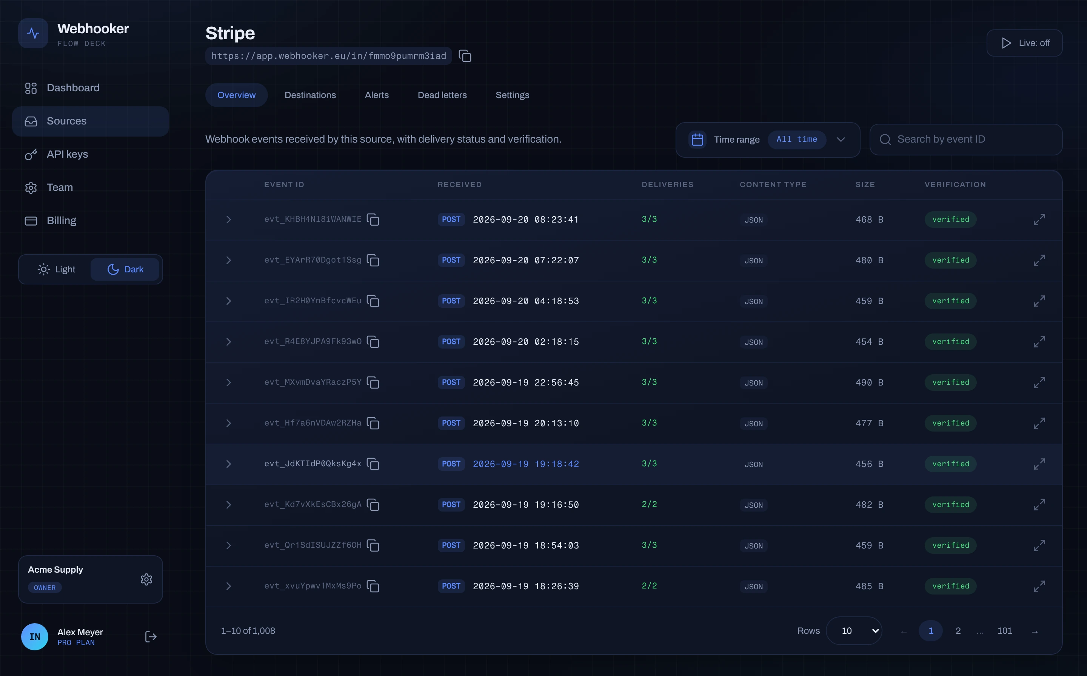Open full view of event received 19:16:50
Viewport: 1087px width, 676px height.
(1039, 505)
